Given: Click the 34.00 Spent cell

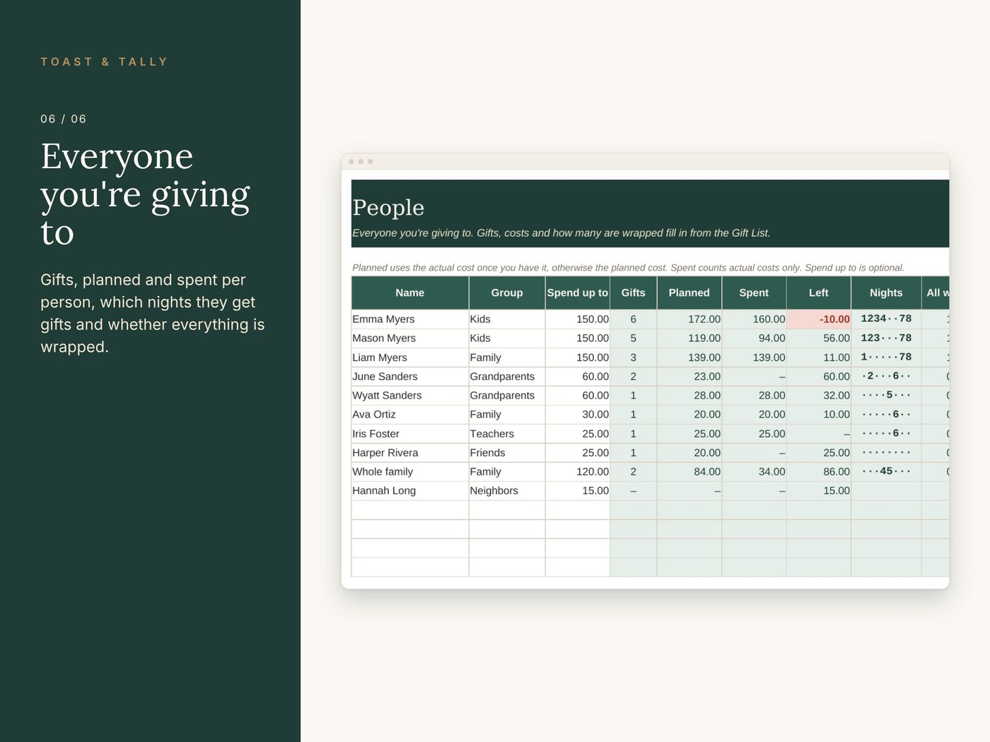Looking at the screenshot, I should [754, 472].
